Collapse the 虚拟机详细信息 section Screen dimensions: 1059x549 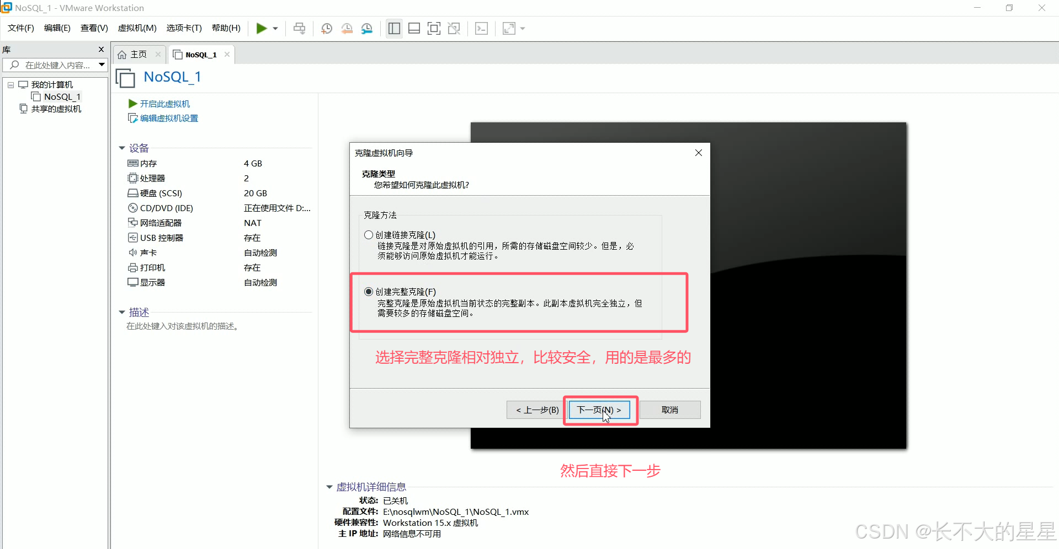coord(329,487)
